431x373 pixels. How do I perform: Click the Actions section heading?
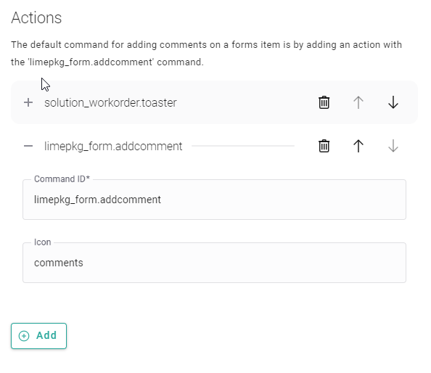(x=36, y=18)
